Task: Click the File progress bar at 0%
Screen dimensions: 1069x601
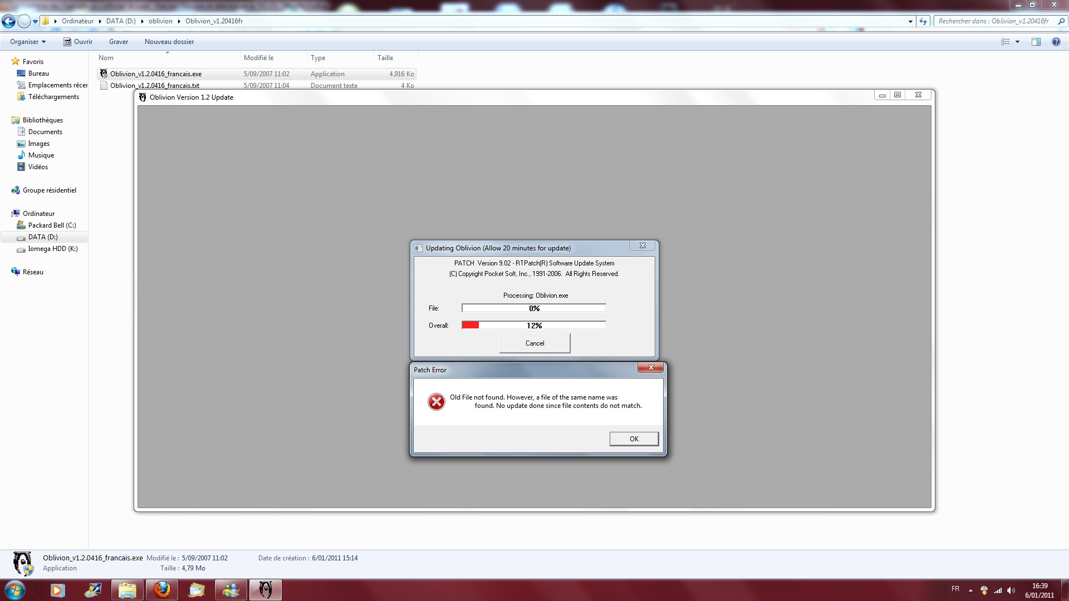Action: click(533, 308)
